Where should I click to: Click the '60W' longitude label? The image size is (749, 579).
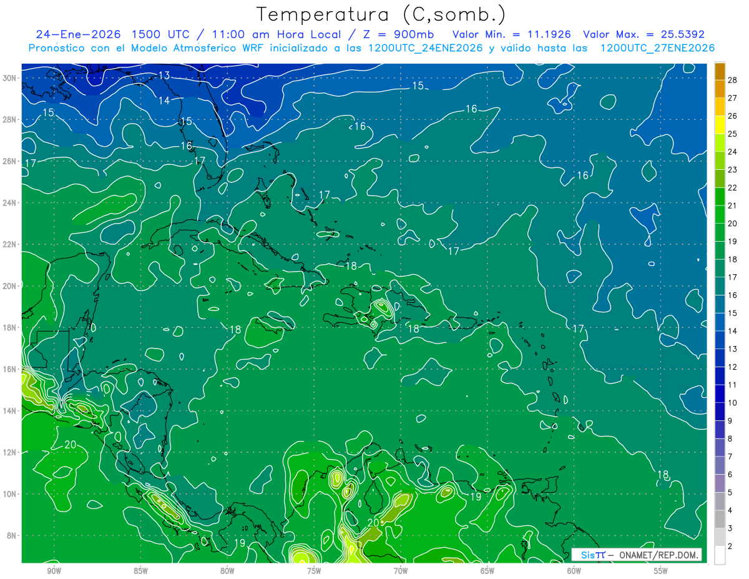click(x=574, y=571)
